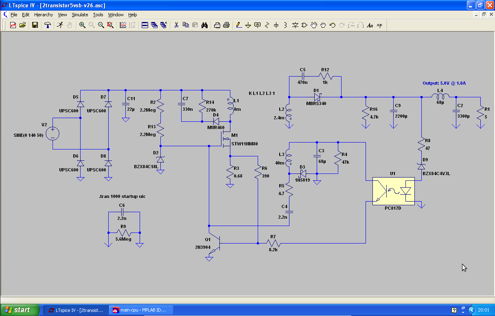Click the Undo toolbar icon
495x316 pixels.
point(332,25)
